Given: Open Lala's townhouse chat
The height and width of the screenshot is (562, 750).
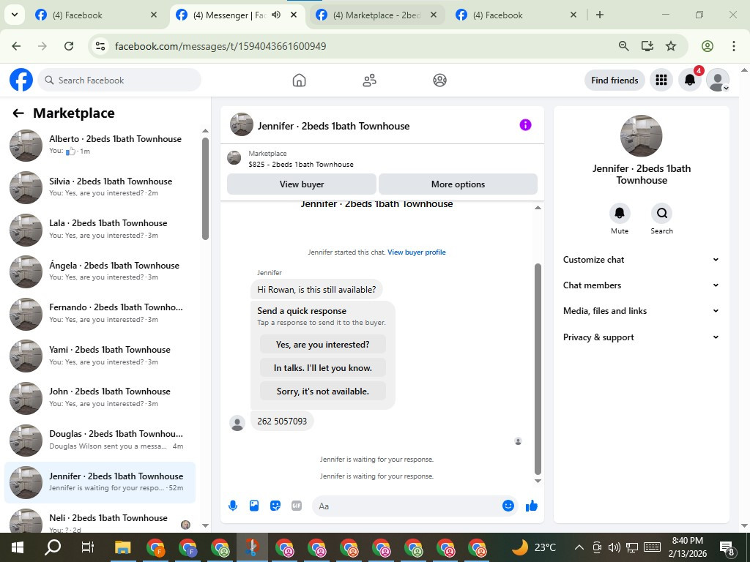Looking at the screenshot, I should tap(100, 229).
